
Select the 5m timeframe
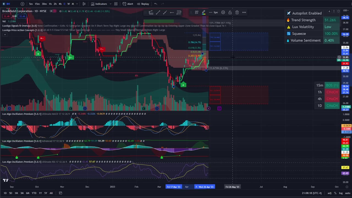pos(31,4)
